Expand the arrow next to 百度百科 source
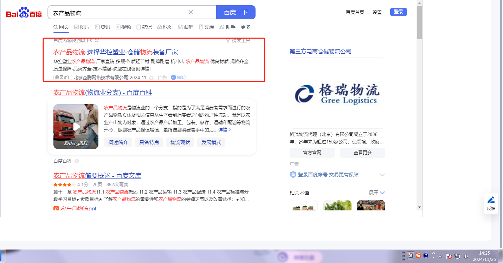Image resolution: width=503 pixels, height=263 pixels. pyautogui.click(x=77, y=161)
